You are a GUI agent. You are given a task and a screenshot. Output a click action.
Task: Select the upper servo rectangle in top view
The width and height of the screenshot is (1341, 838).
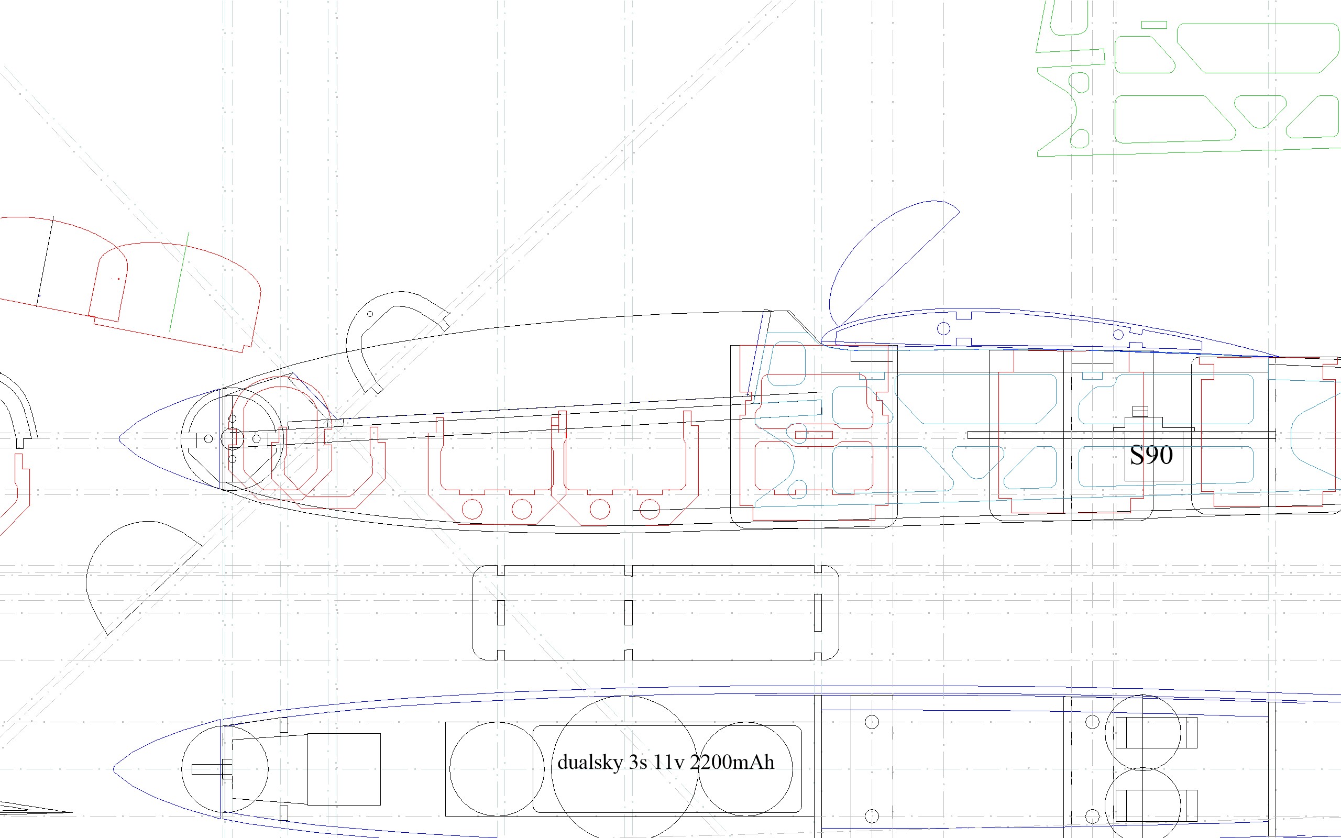click(x=1156, y=732)
